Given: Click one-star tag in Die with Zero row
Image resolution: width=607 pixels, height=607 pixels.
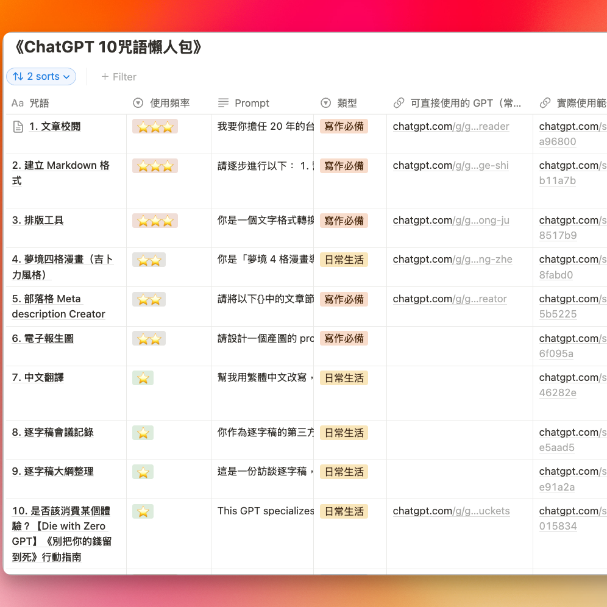Looking at the screenshot, I should (x=143, y=511).
